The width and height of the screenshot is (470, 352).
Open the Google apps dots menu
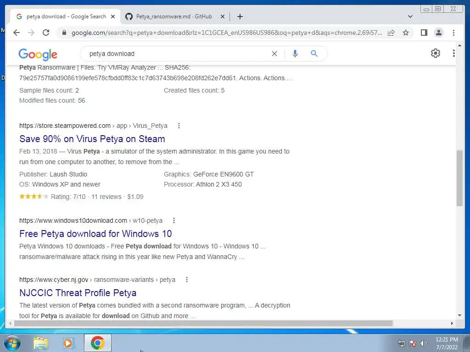pos(453,53)
